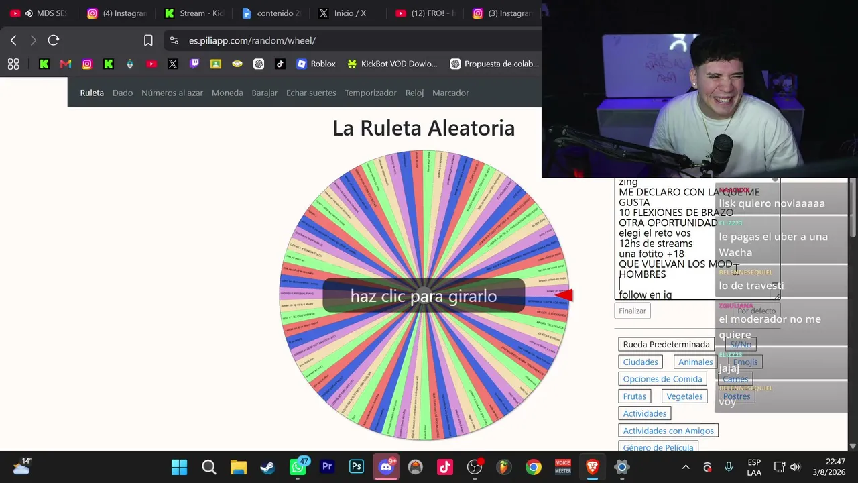The width and height of the screenshot is (858, 483).
Task: Switch to Brave browser in the taskbar
Action: coord(593,467)
